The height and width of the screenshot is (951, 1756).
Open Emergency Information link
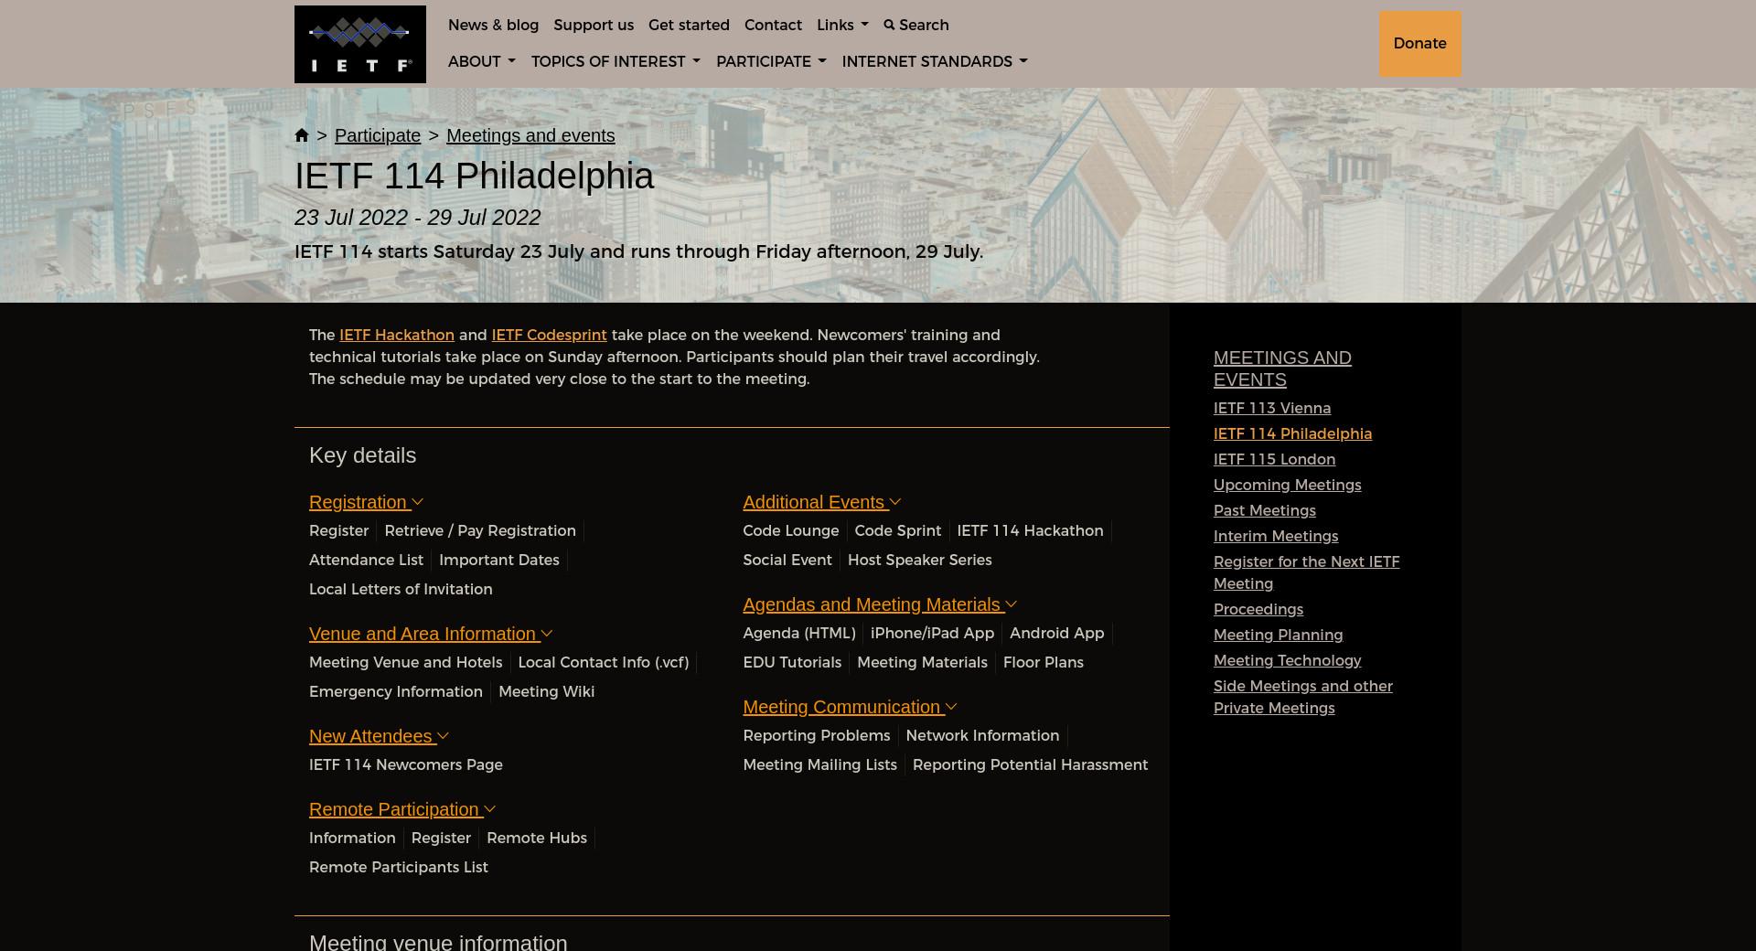pos(396,691)
